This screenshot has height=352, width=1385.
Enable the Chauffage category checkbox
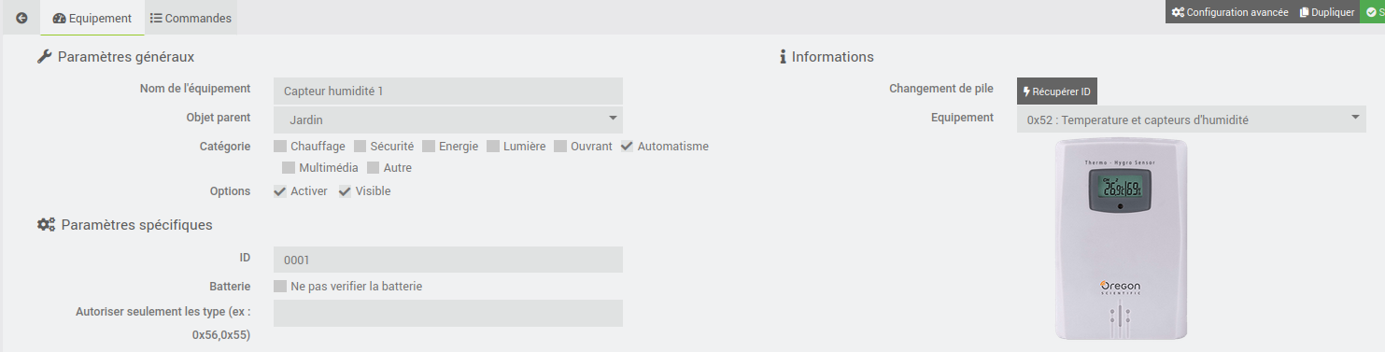[x=280, y=146]
